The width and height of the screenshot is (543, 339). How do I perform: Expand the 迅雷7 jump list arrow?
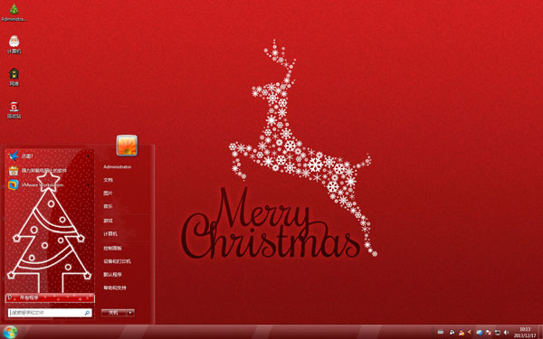89,156
